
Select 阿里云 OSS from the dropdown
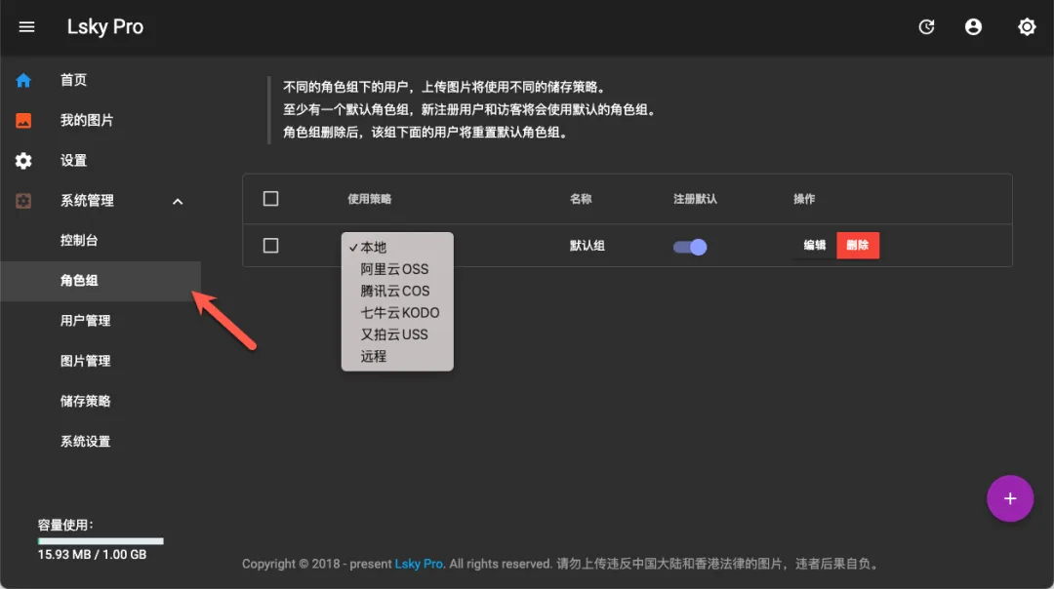coord(394,269)
